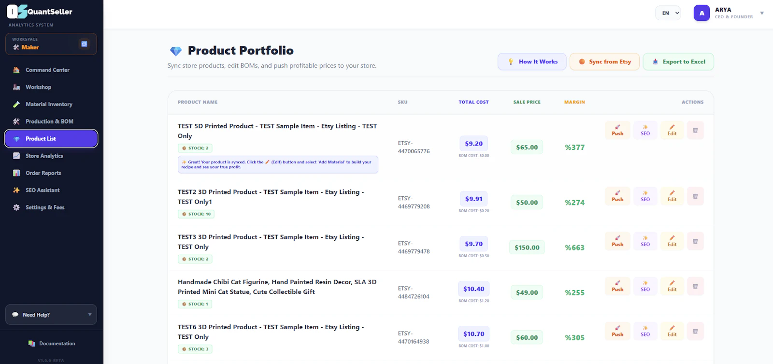773x364 pixels.
Task: Delete the TEST2 3D Printed Product row
Action: (695, 196)
